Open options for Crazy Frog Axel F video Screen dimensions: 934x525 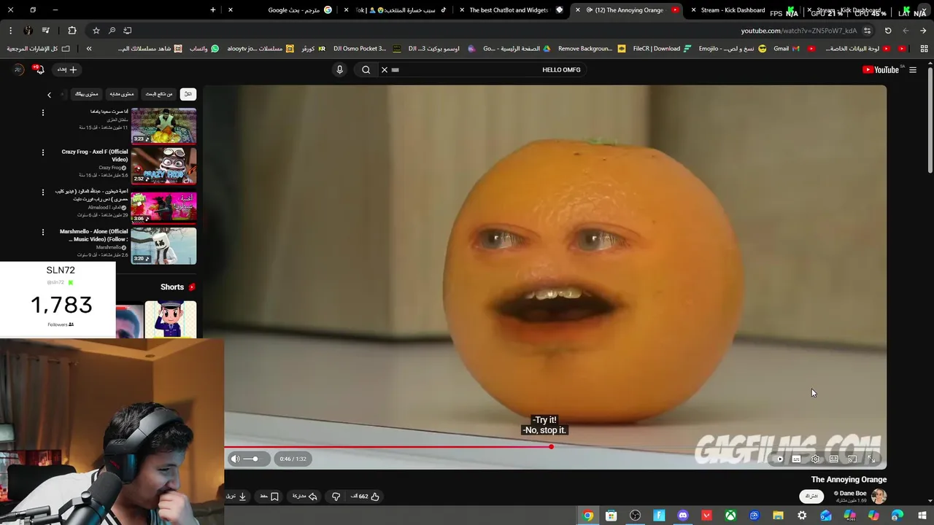(42, 152)
